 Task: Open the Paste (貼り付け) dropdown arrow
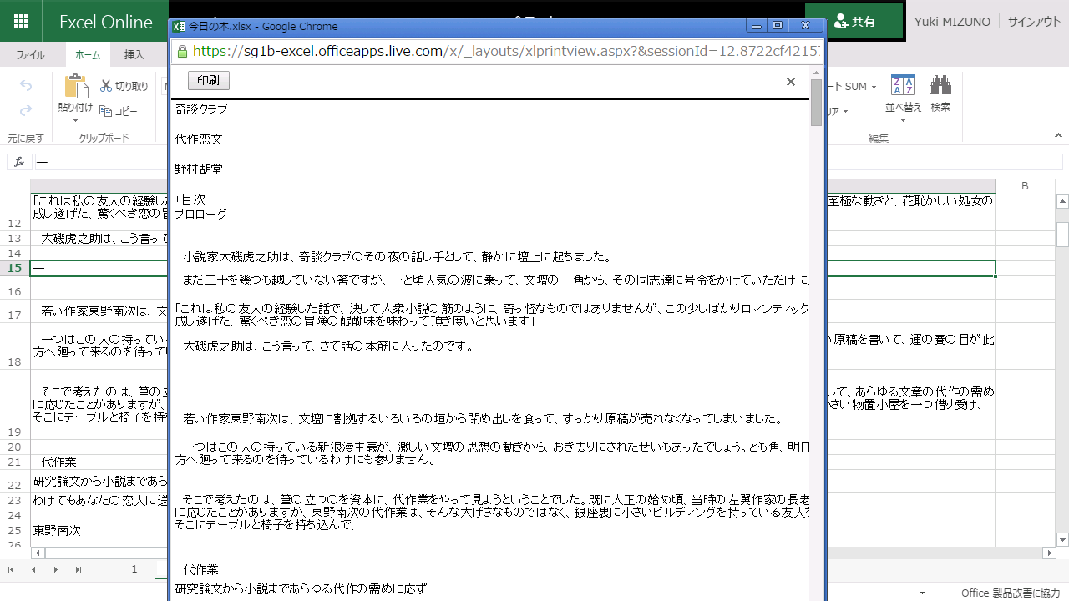pos(76,119)
